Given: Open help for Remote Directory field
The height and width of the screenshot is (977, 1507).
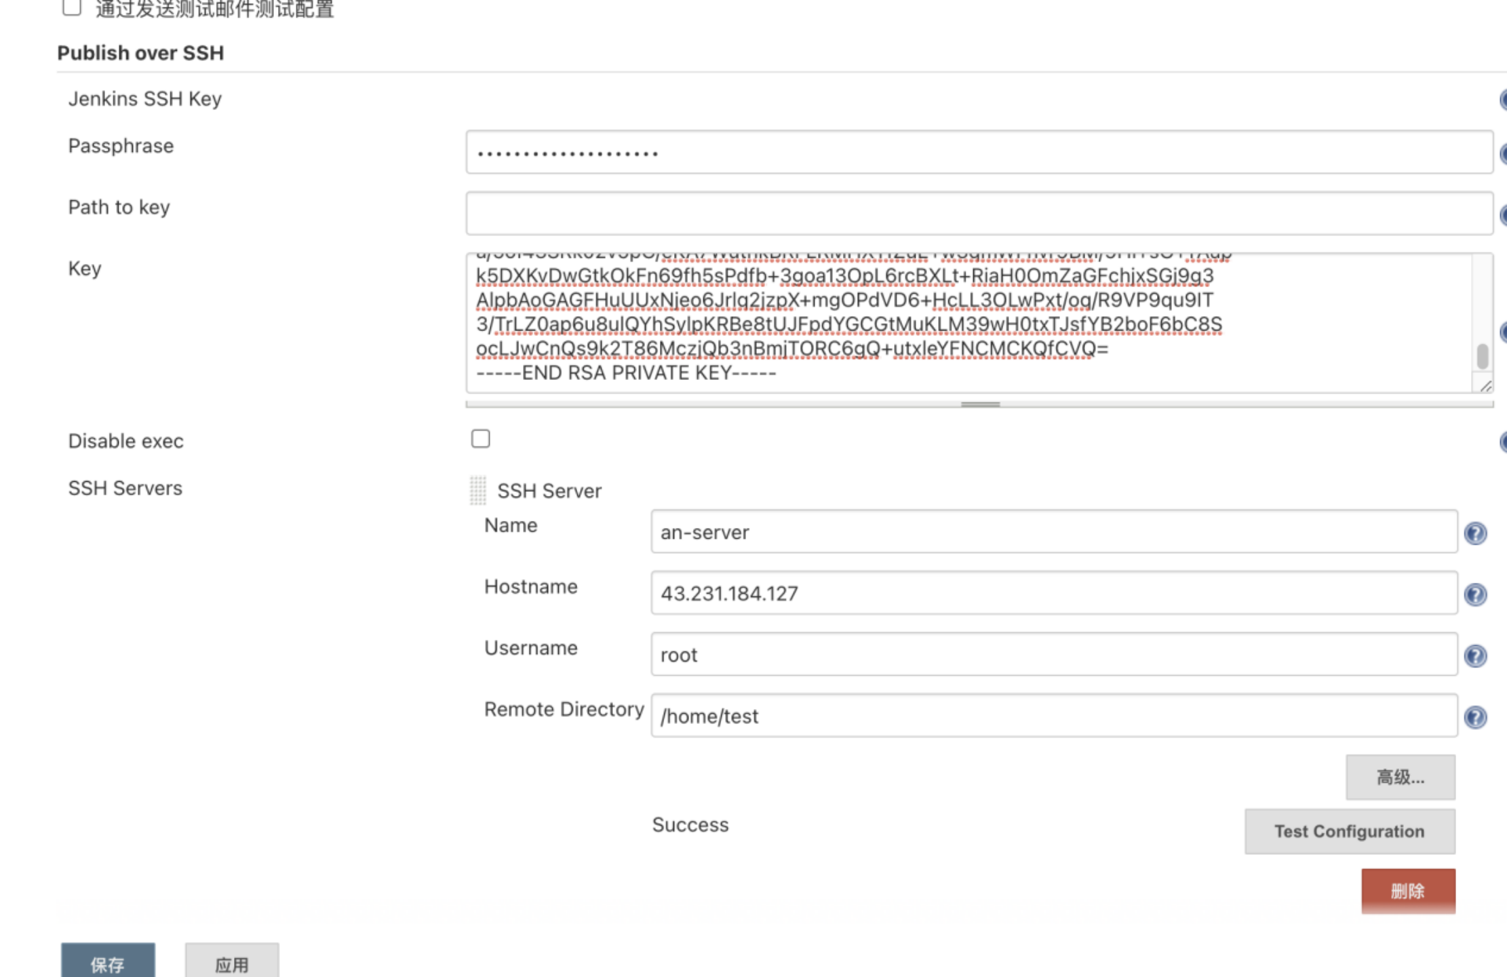Looking at the screenshot, I should coord(1475,717).
